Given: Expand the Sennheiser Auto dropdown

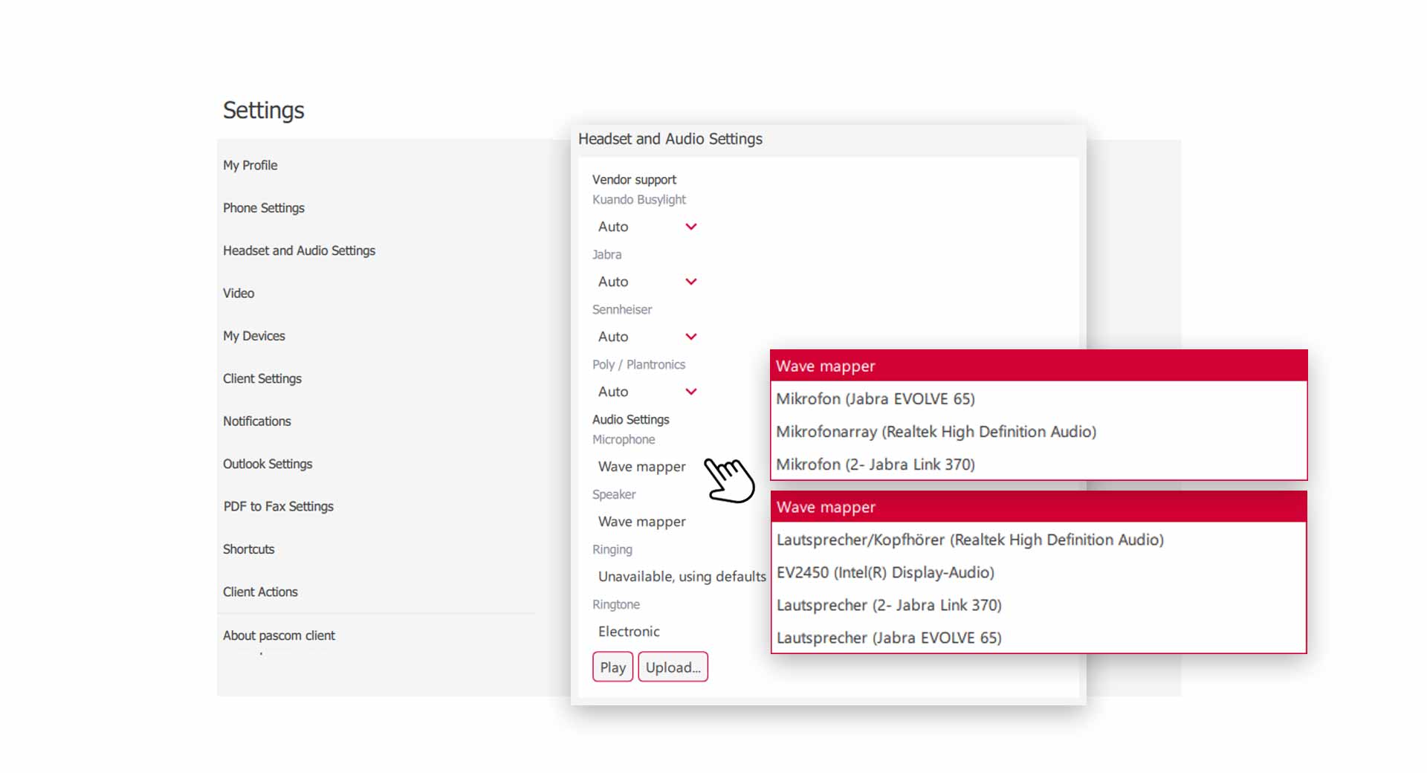Looking at the screenshot, I should point(647,337).
